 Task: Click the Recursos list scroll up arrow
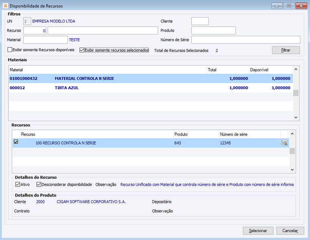point(292,134)
